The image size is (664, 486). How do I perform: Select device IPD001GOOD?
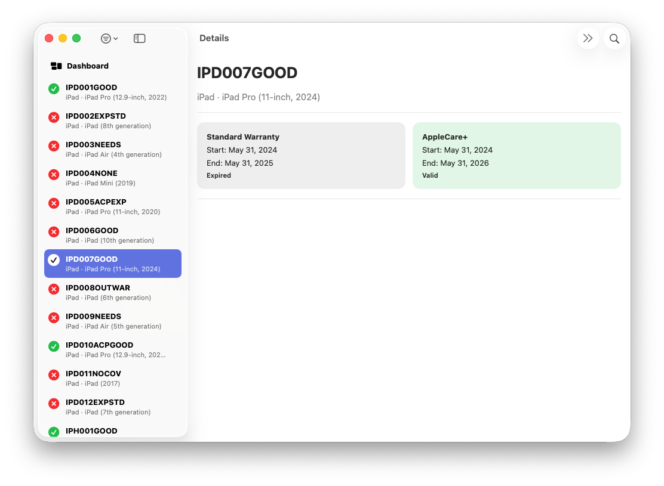tap(113, 92)
